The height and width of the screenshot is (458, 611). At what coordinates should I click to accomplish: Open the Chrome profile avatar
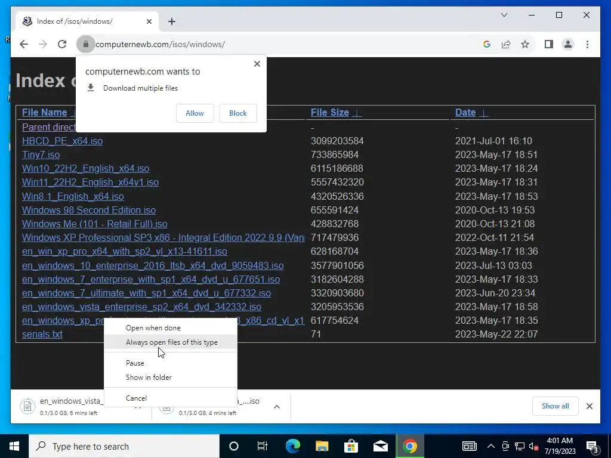click(x=568, y=44)
